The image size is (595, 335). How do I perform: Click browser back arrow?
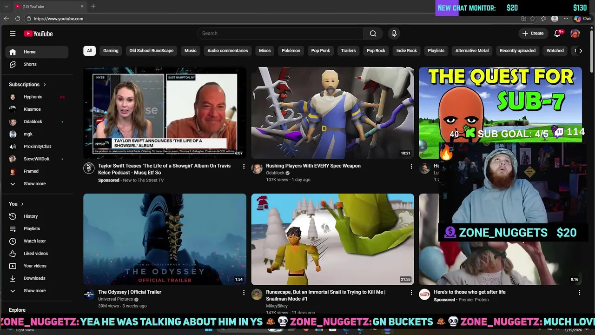(6, 19)
